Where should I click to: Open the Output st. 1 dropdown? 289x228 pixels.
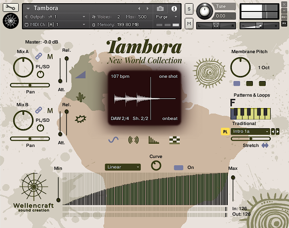pos(55,17)
